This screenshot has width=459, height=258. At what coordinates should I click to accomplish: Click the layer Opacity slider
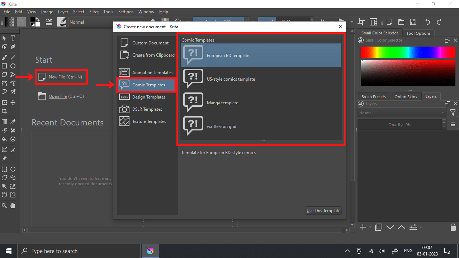(x=400, y=125)
